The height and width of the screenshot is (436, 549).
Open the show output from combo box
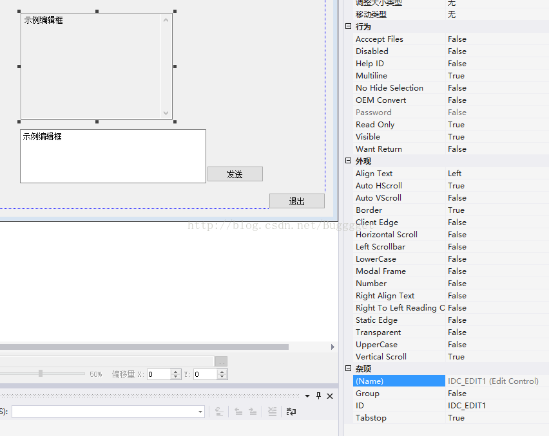coord(200,412)
